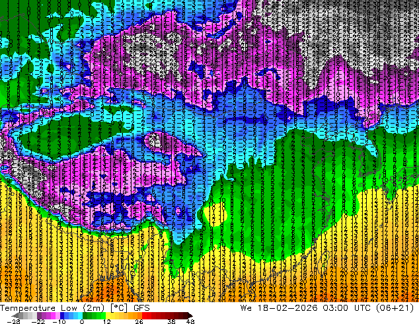
Task: Click the '12' legend label
Action: pyautogui.click(x=106, y=321)
